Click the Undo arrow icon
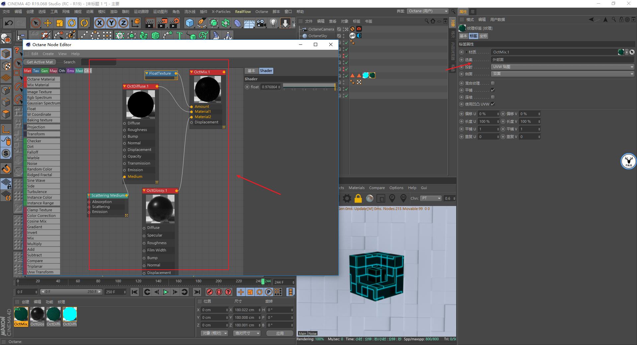 click(x=9, y=23)
